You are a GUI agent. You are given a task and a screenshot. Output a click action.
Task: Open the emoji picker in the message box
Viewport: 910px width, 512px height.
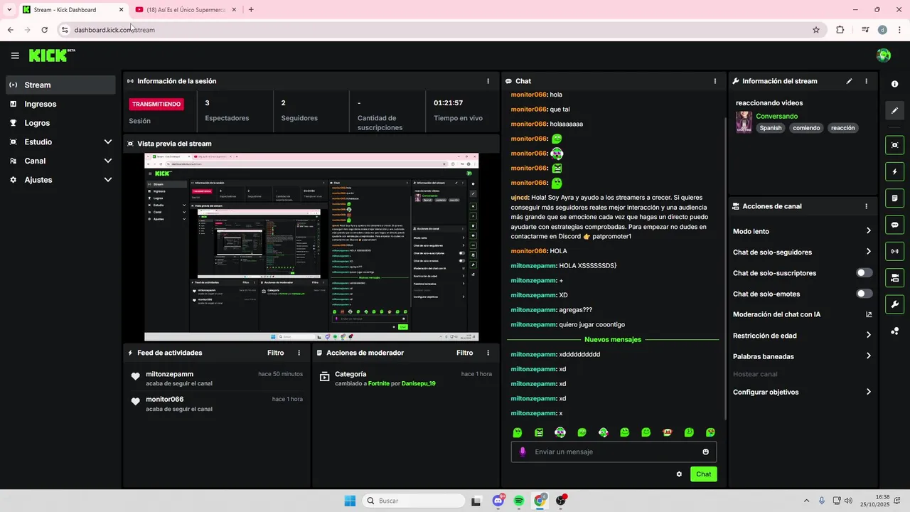[x=705, y=452]
